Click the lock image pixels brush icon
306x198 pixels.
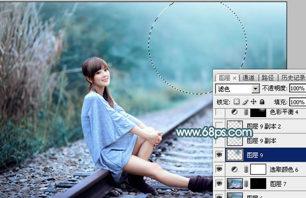click(245, 102)
